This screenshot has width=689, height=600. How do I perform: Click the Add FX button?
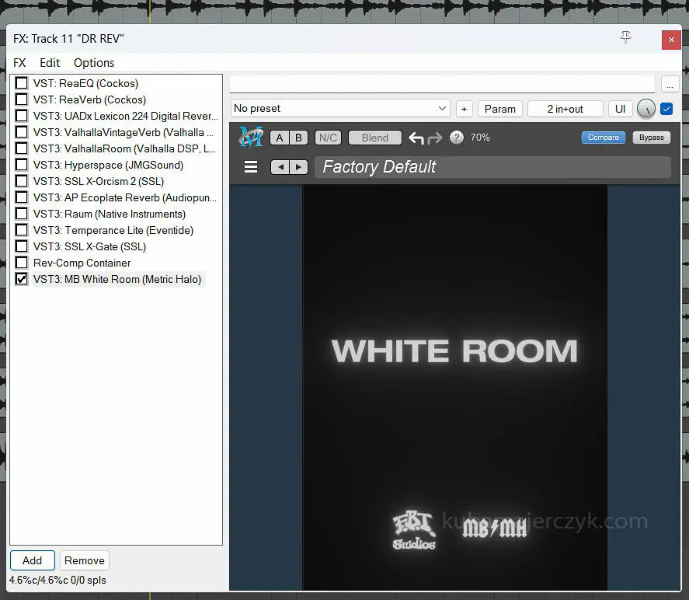pos(33,560)
